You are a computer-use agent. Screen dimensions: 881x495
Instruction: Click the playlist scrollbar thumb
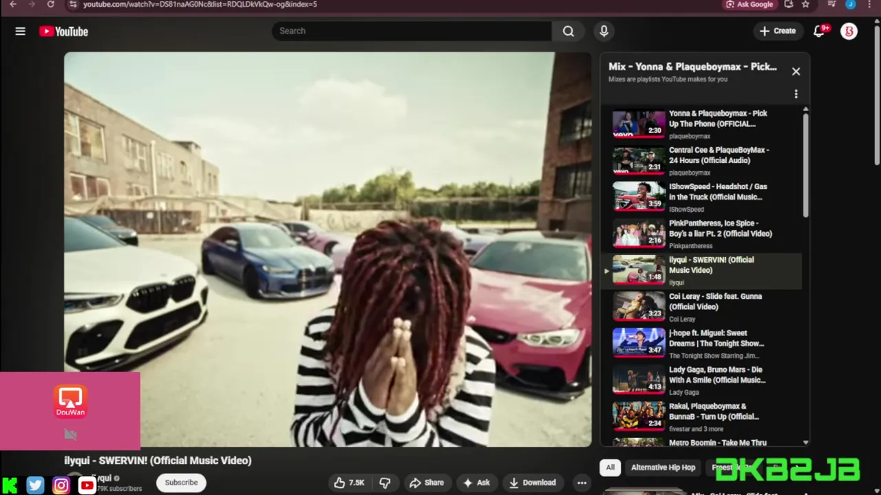coord(805,166)
